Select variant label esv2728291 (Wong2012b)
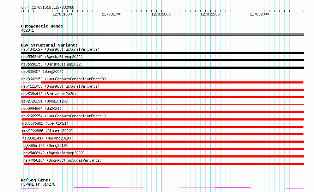The height and width of the screenshot is (192, 314). [44, 101]
